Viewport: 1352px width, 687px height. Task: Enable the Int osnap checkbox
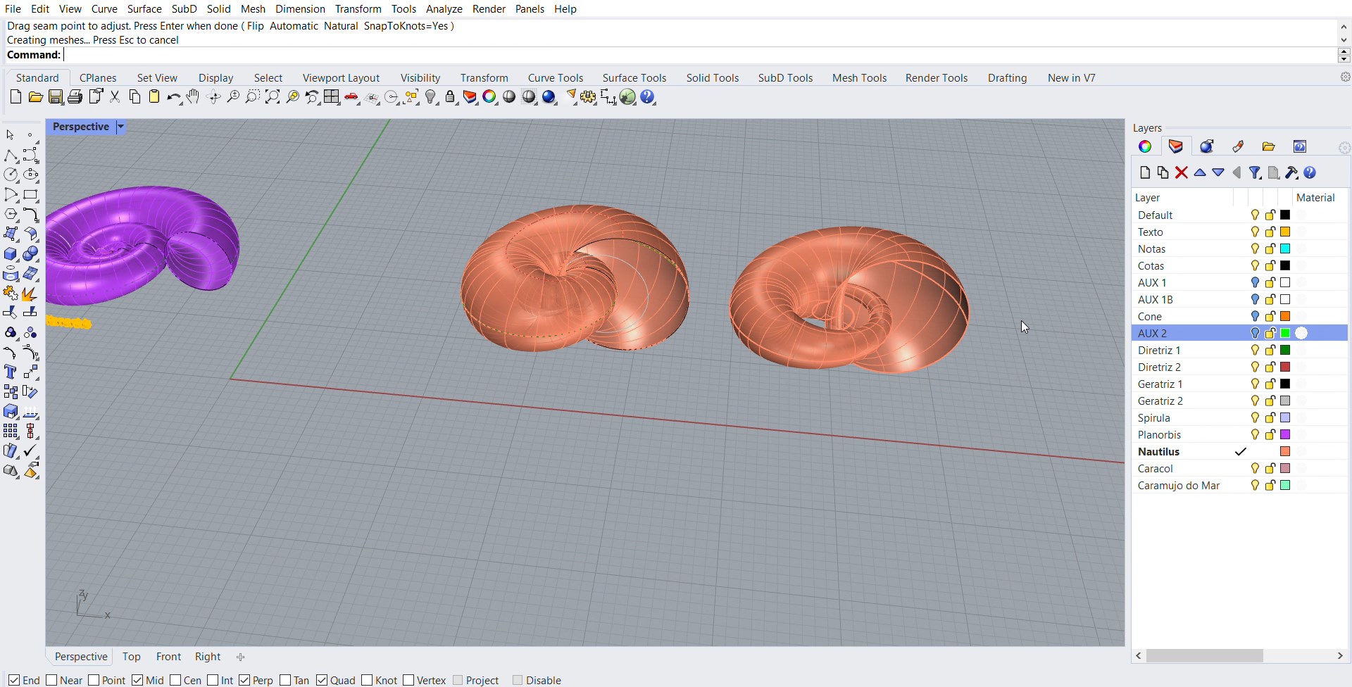pos(213,680)
